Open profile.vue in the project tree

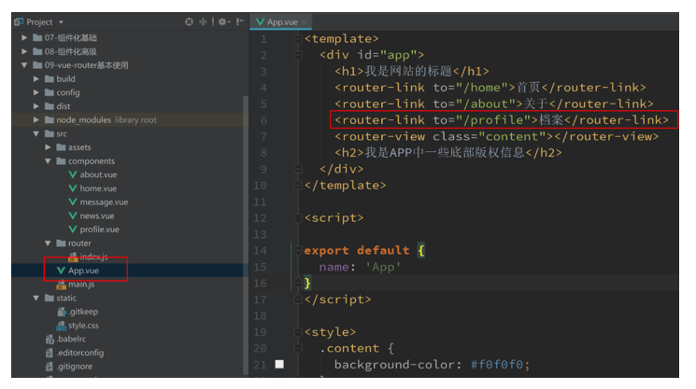click(99, 229)
